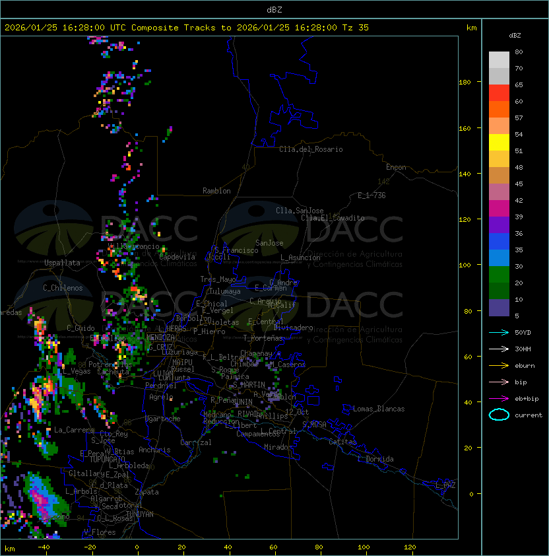
Task: Click the 'Mirador' map label
Action: pos(278,447)
